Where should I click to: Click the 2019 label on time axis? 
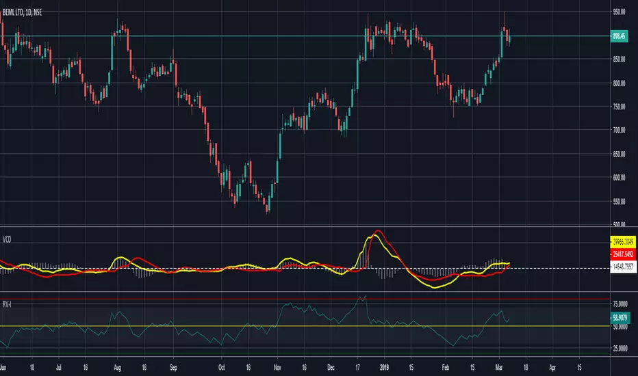pyautogui.click(x=384, y=368)
